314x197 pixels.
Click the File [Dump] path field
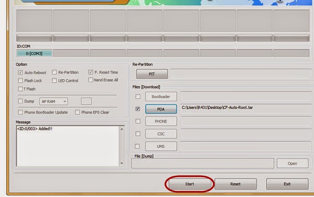tap(203, 163)
